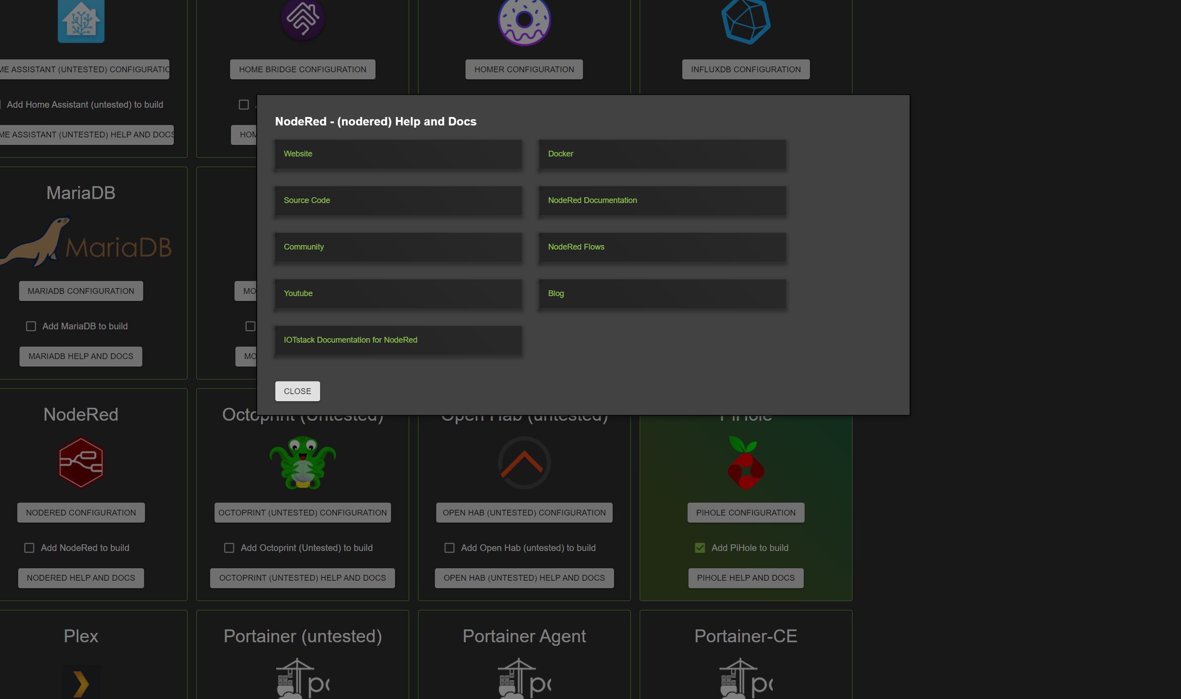Screen dimensions: 1181x699
Task: Check Add Octoprint (Untested) to build
Action: (229, 548)
